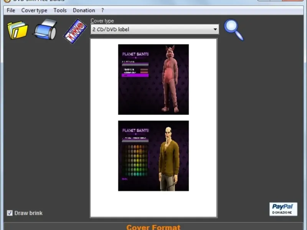Open file with the yellow folder icon
307x230 pixels.
[18, 30]
